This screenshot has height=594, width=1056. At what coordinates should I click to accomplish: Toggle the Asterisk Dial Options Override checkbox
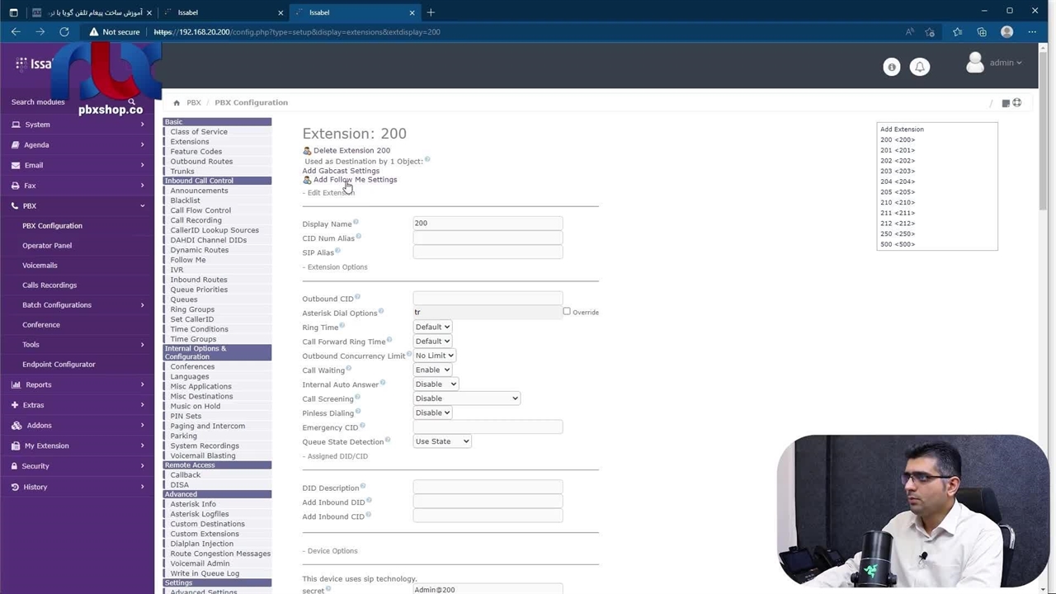[567, 312]
